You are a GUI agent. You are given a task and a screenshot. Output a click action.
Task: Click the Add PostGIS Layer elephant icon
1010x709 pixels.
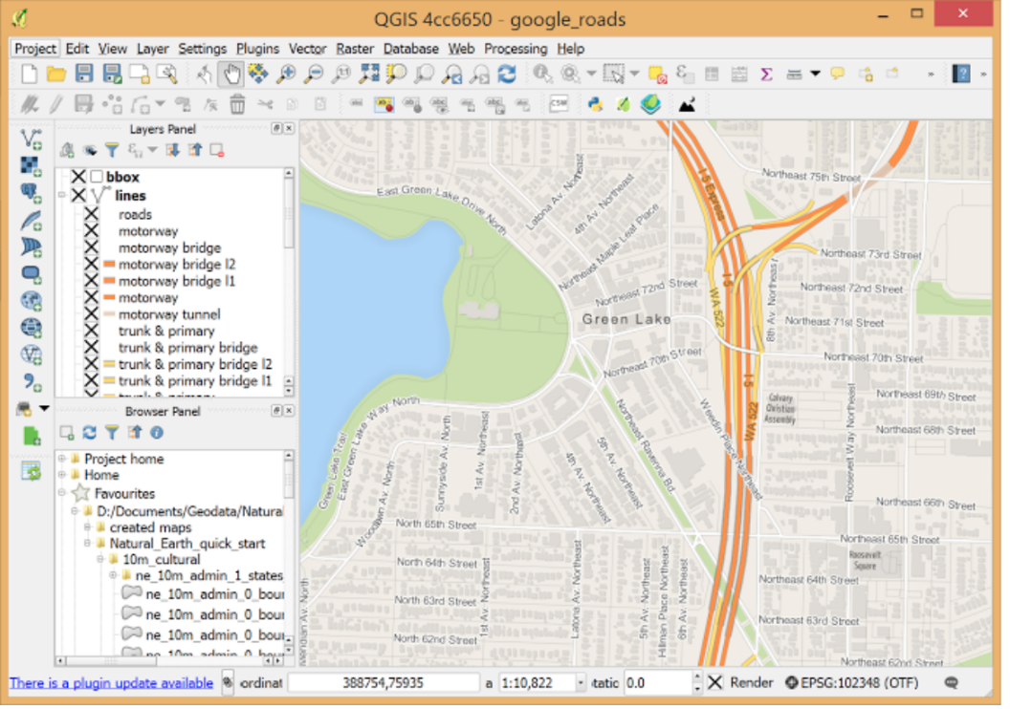pyautogui.click(x=31, y=193)
